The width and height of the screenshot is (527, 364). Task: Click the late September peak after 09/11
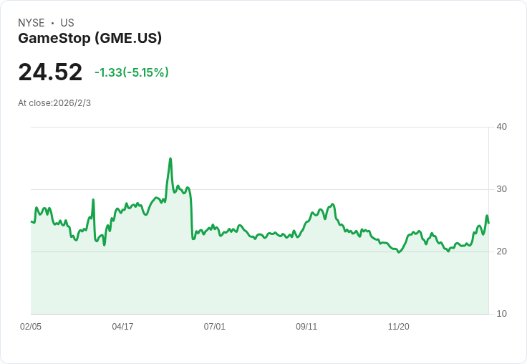(333, 204)
